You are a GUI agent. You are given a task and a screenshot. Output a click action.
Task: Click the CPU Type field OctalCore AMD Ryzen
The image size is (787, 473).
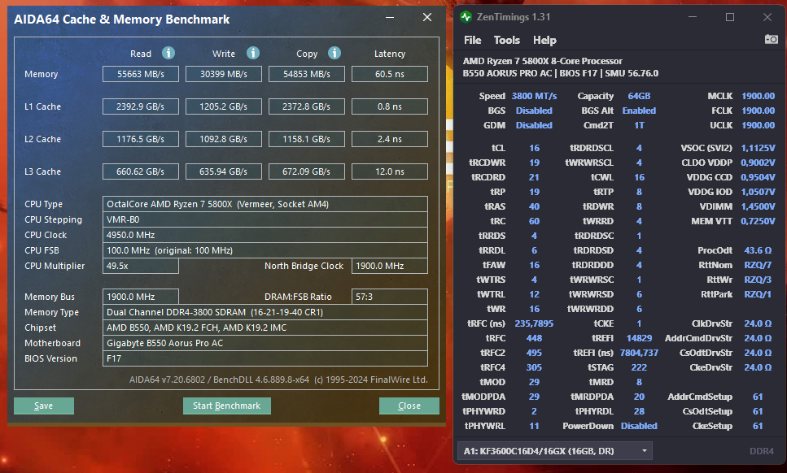coord(265,204)
